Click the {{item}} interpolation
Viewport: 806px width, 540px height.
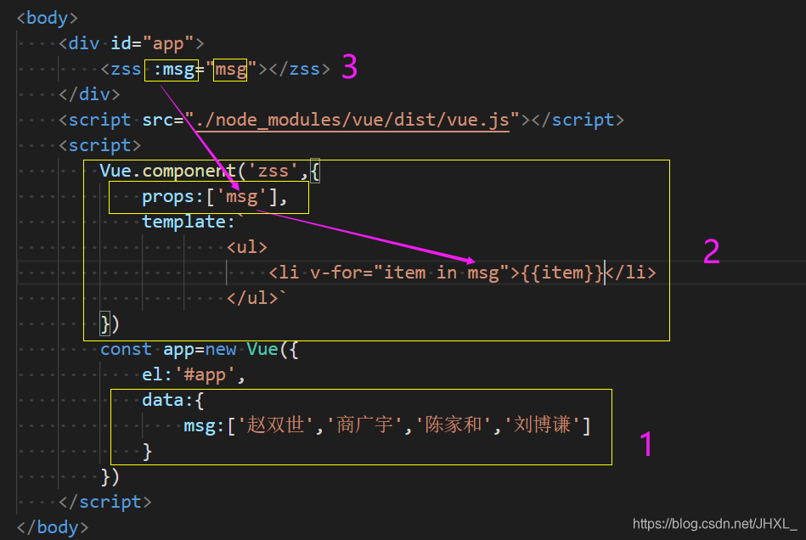(562, 273)
